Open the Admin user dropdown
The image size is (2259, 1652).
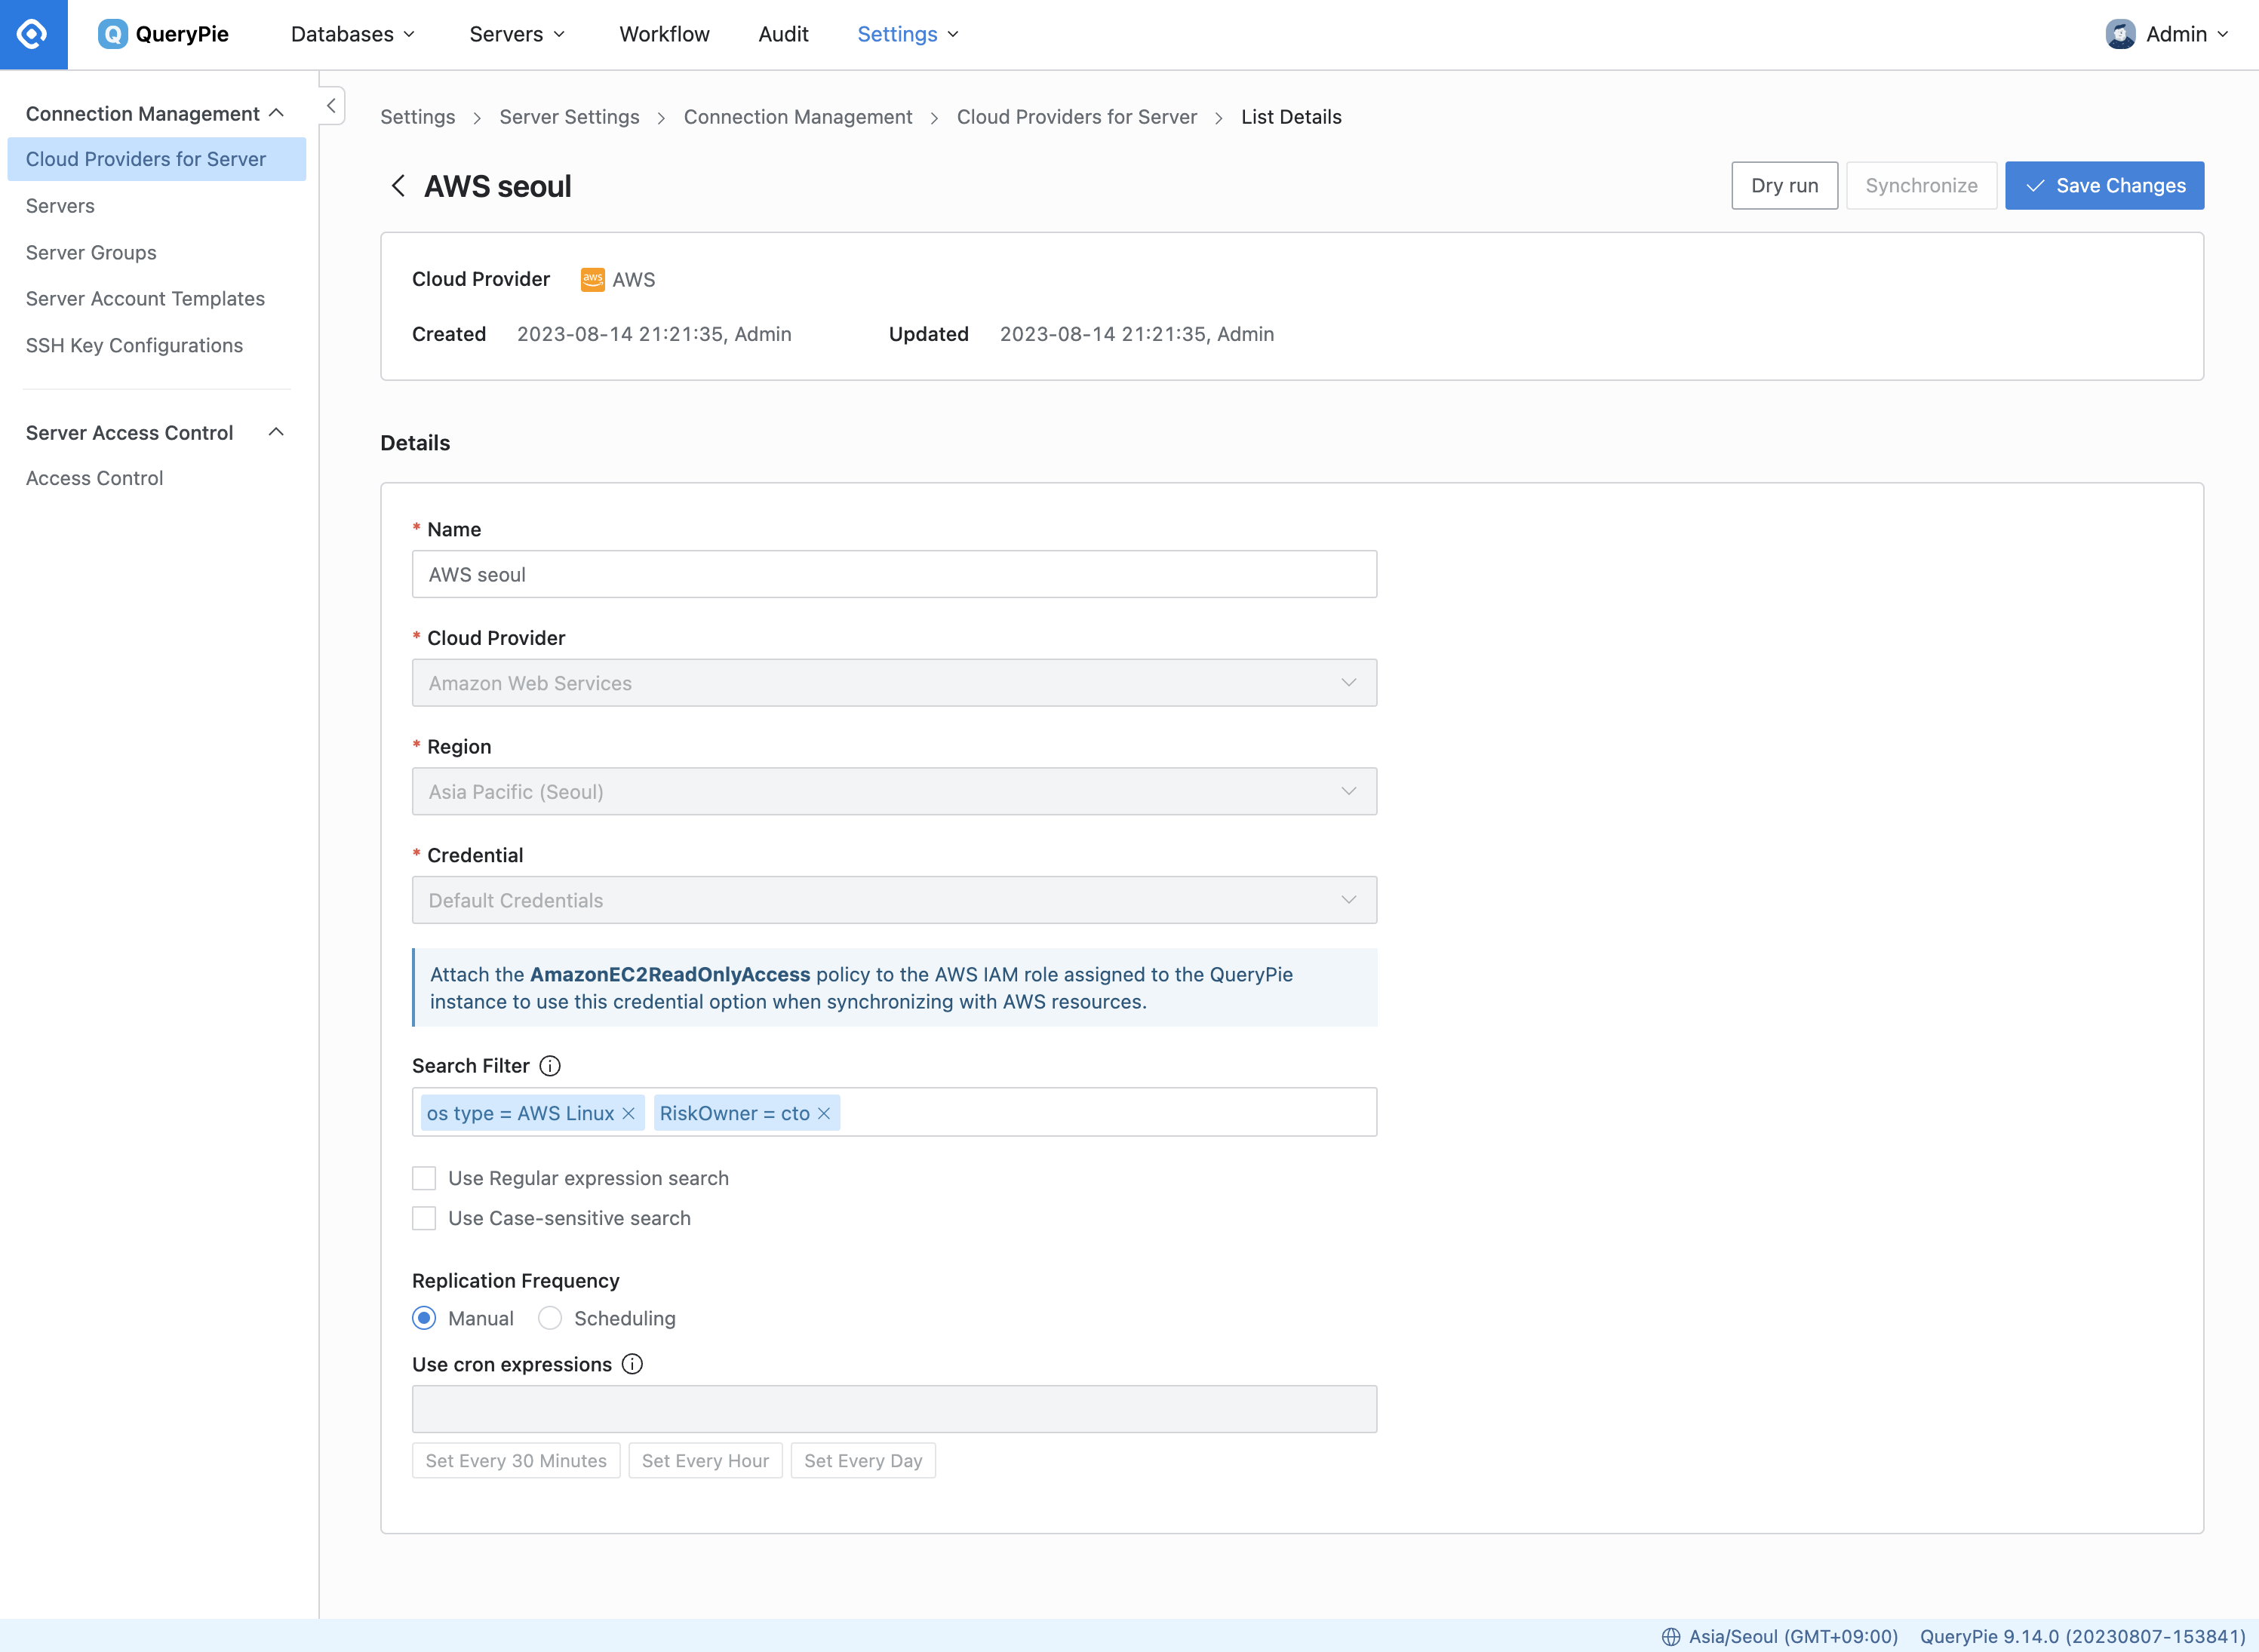tap(2167, 34)
